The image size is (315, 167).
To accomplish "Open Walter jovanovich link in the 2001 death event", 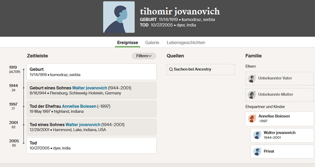I will [x=83, y=125].
